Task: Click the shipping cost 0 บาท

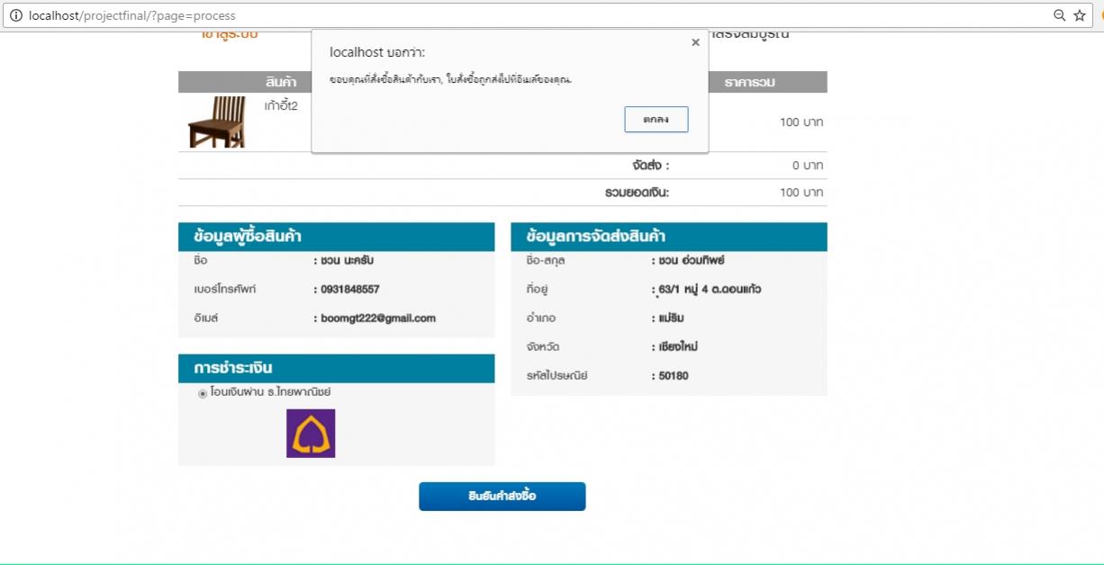Action: pyautogui.click(x=808, y=166)
